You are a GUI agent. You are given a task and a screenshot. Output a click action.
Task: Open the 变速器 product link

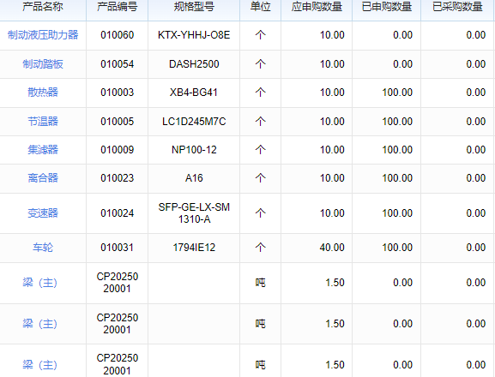point(43,213)
